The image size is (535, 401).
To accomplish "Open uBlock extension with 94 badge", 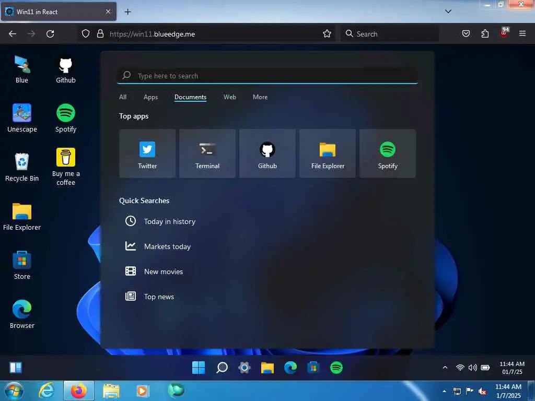I will click(x=504, y=33).
